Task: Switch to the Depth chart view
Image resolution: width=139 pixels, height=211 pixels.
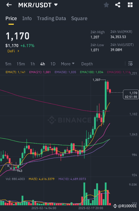Action: point(87,64)
